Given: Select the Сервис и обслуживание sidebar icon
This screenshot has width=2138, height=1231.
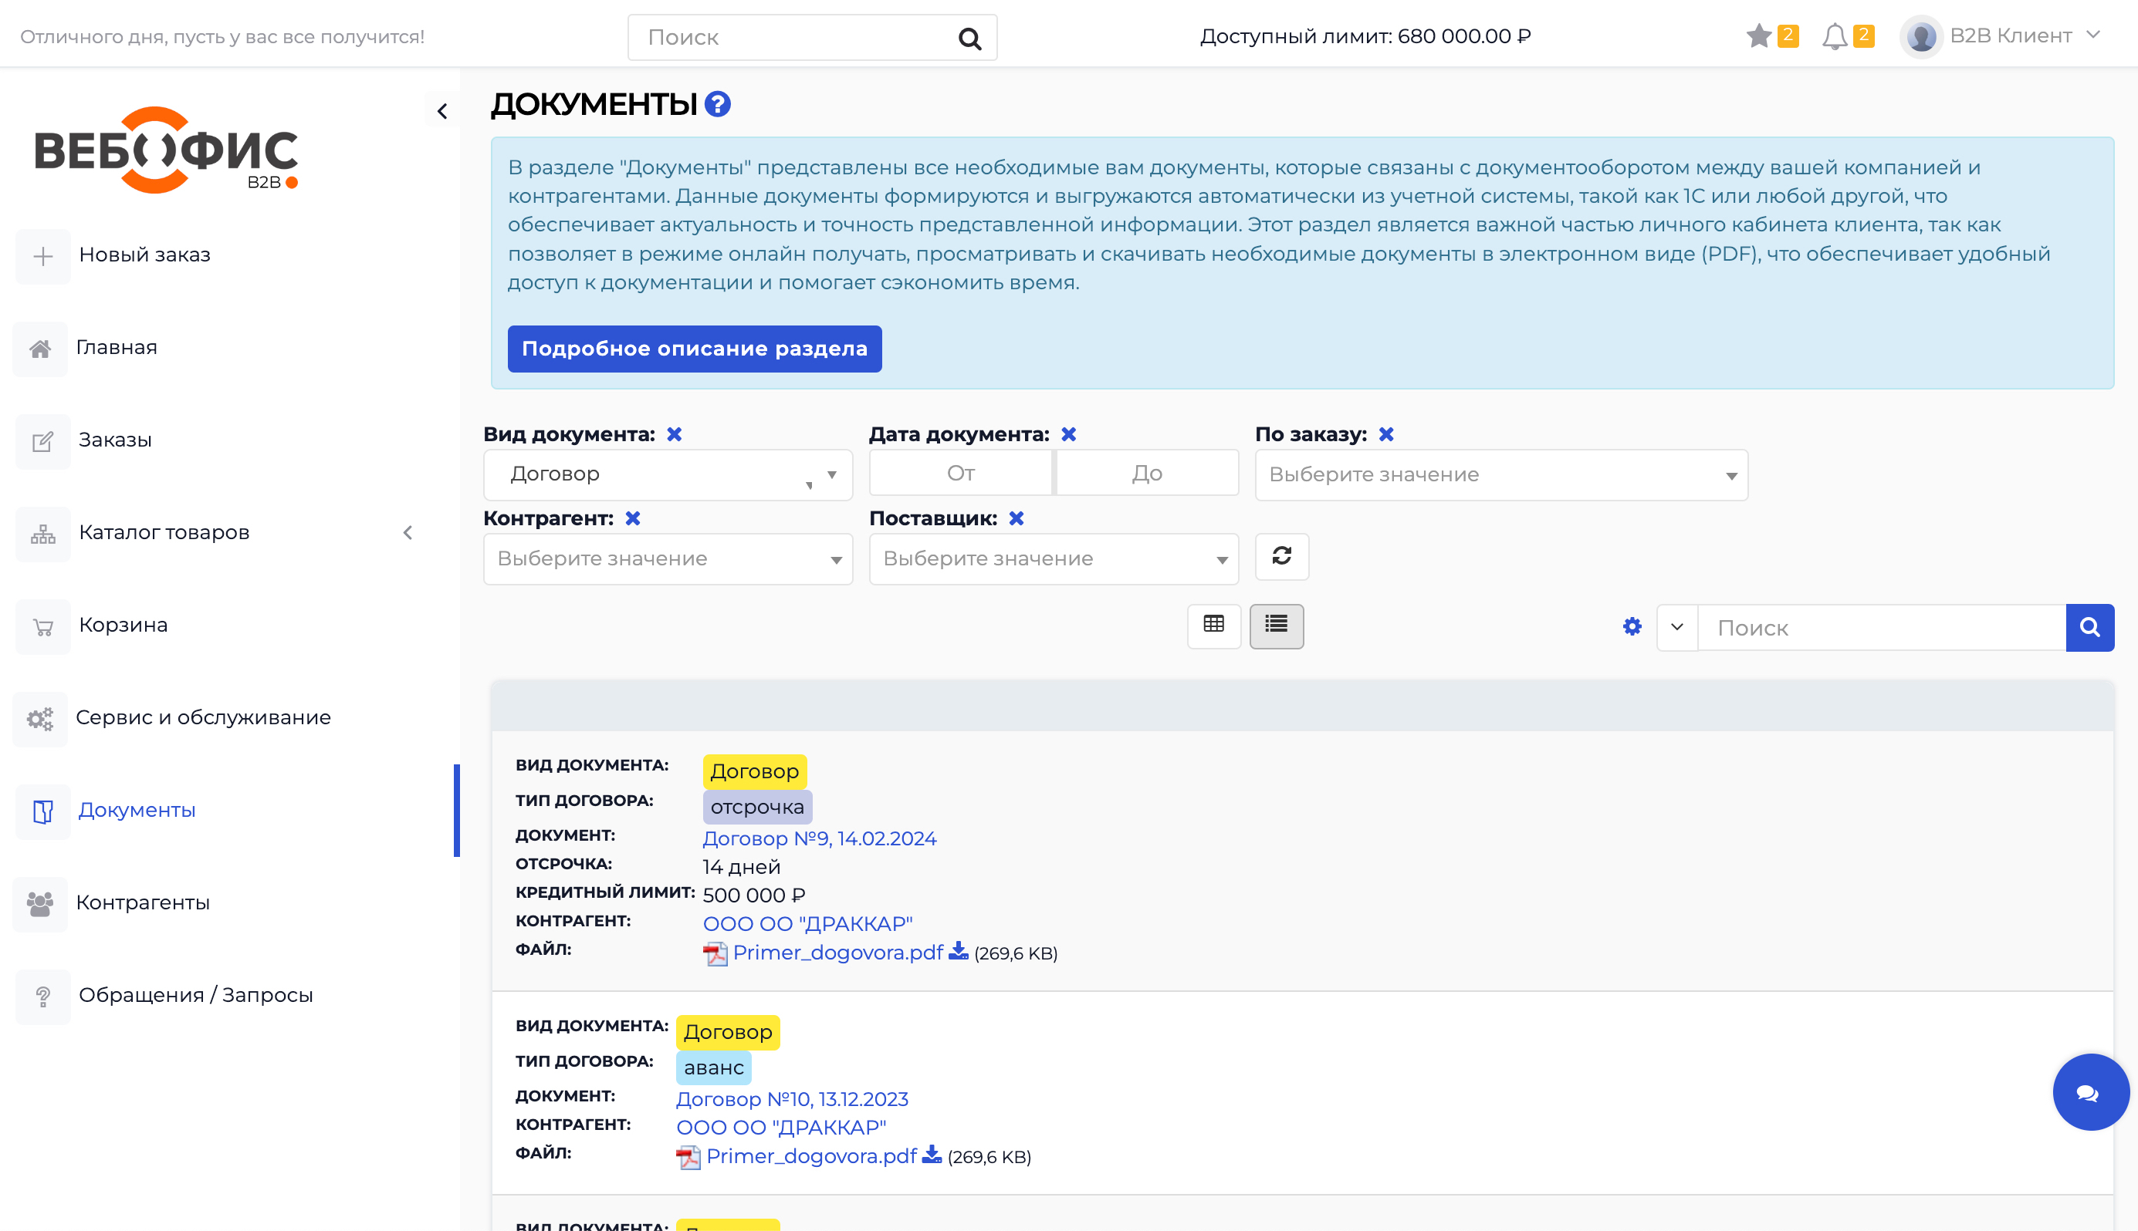Looking at the screenshot, I should click(40, 718).
